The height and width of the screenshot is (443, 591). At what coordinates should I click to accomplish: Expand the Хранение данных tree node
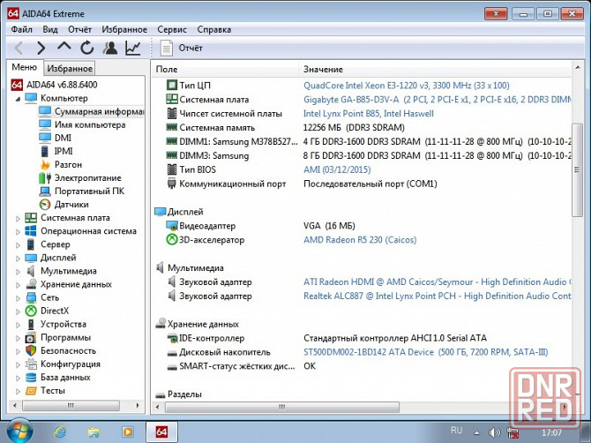18,285
